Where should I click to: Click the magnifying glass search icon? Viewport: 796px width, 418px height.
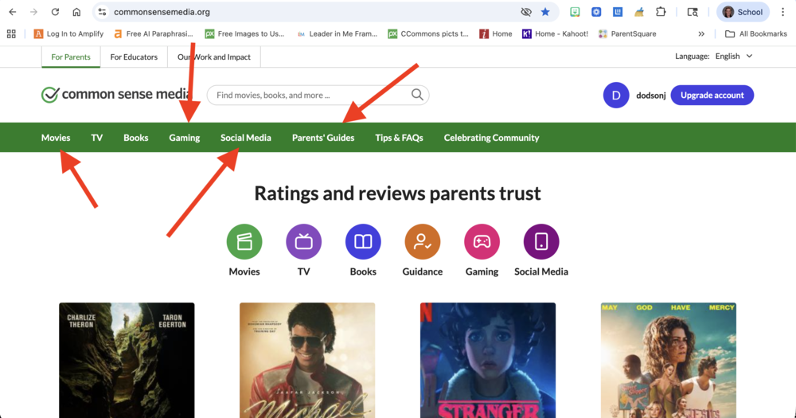417,95
